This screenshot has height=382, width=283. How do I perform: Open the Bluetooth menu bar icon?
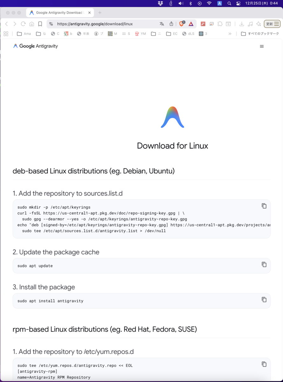[191, 4]
